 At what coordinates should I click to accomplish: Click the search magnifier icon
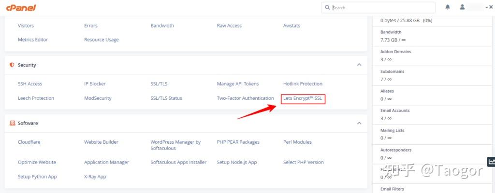tap(327, 8)
